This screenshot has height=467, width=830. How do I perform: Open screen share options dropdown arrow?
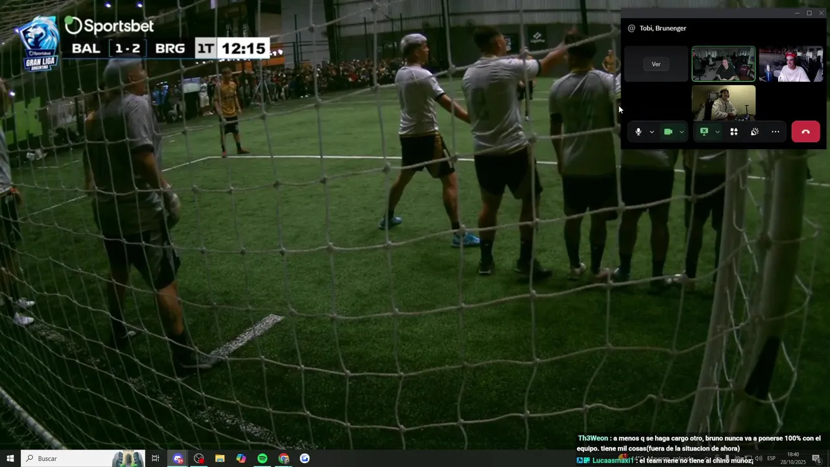[717, 132]
